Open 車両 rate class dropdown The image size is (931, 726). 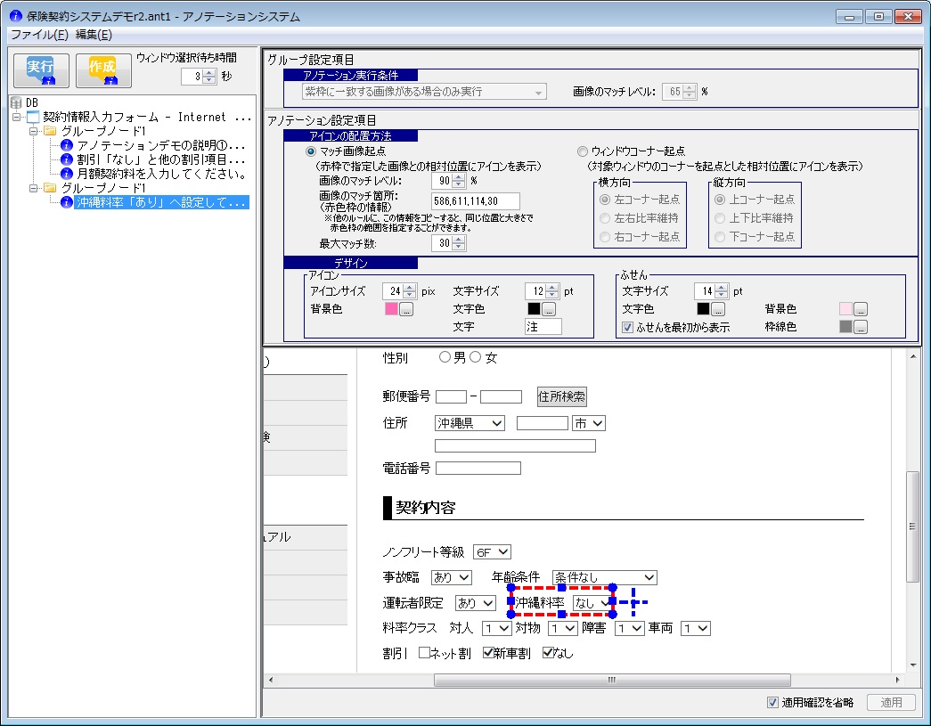tap(696, 628)
